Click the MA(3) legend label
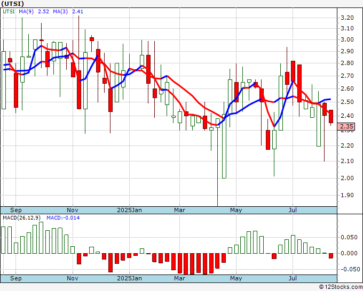Image resolution: width=363 pixels, height=291 pixels. point(60,12)
